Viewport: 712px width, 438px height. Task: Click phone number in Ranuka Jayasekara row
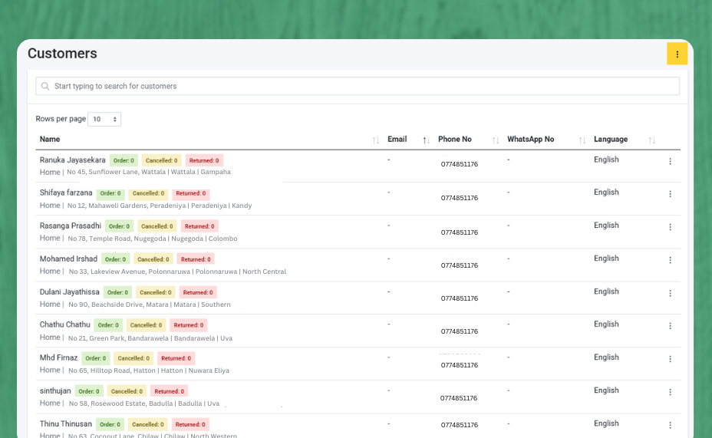tap(459, 164)
